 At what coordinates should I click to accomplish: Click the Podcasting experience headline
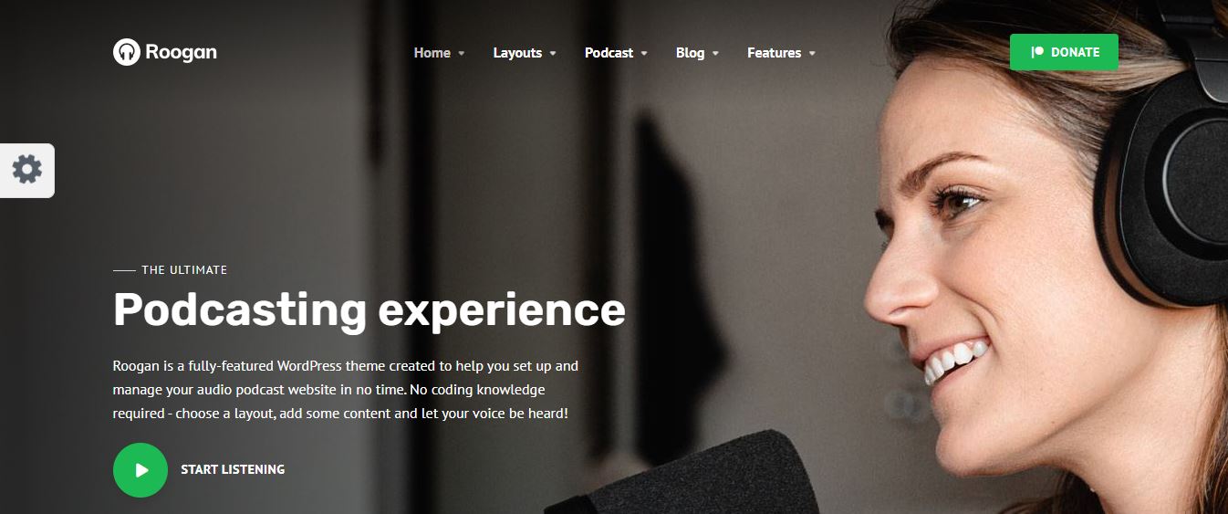click(x=369, y=309)
